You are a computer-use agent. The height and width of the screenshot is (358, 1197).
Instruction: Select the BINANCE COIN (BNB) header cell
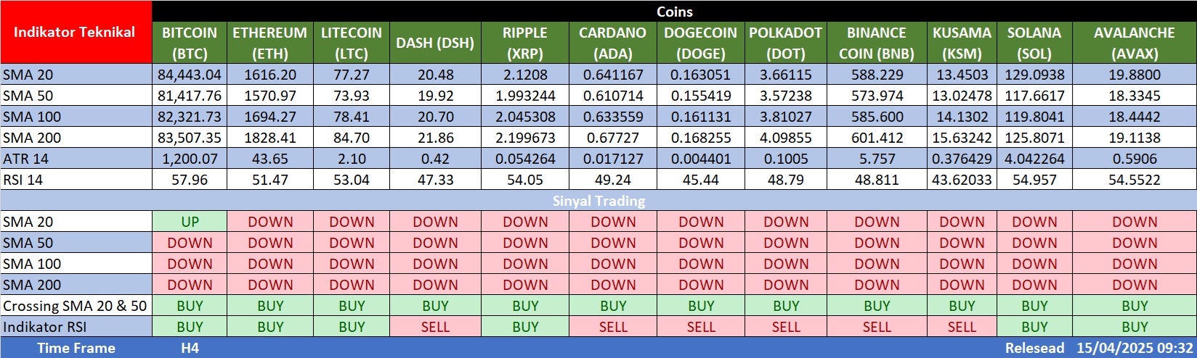(x=877, y=43)
